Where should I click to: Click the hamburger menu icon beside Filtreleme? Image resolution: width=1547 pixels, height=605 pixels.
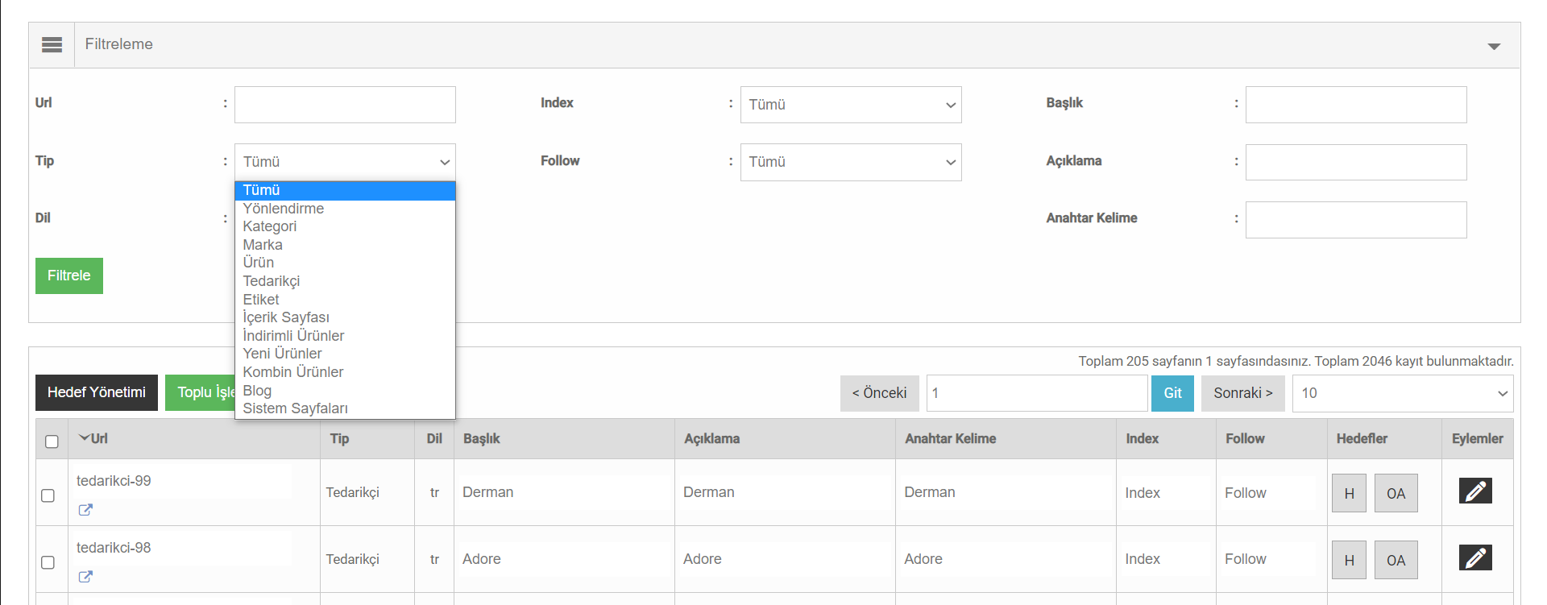coord(52,45)
